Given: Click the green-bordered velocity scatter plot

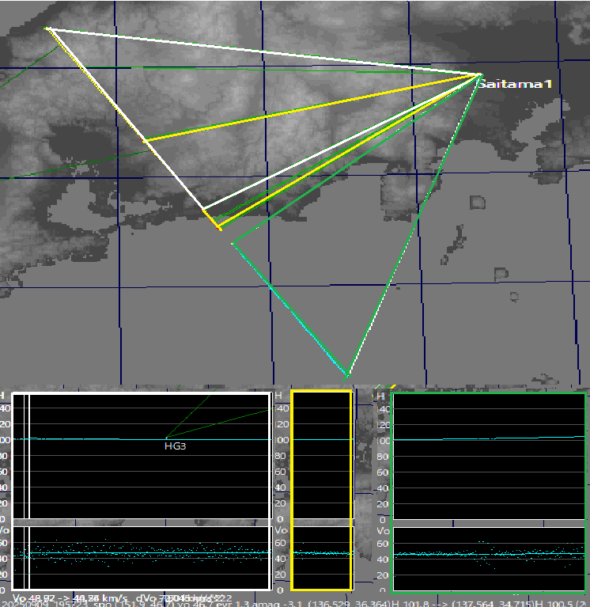Looking at the screenshot, I should coord(488,557).
